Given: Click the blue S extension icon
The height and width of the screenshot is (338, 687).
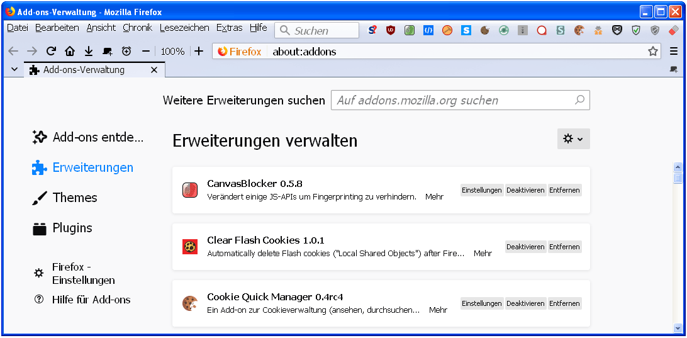Looking at the screenshot, I should (x=466, y=30).
